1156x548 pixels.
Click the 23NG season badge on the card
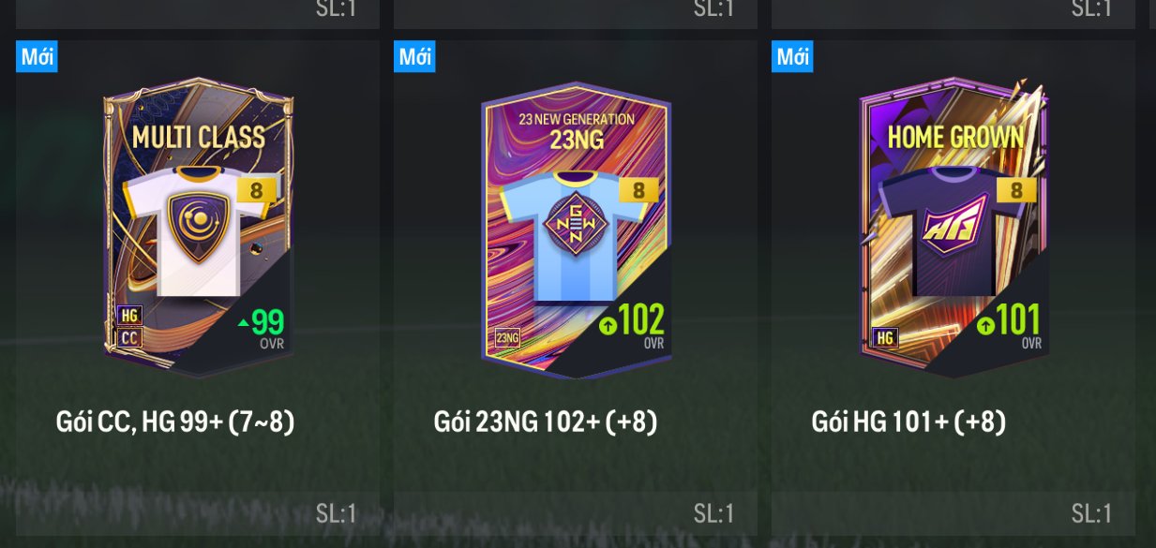pyautogui.click(x=507, y=338)
